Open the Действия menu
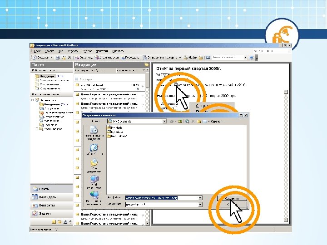 [x=102, y=51]
